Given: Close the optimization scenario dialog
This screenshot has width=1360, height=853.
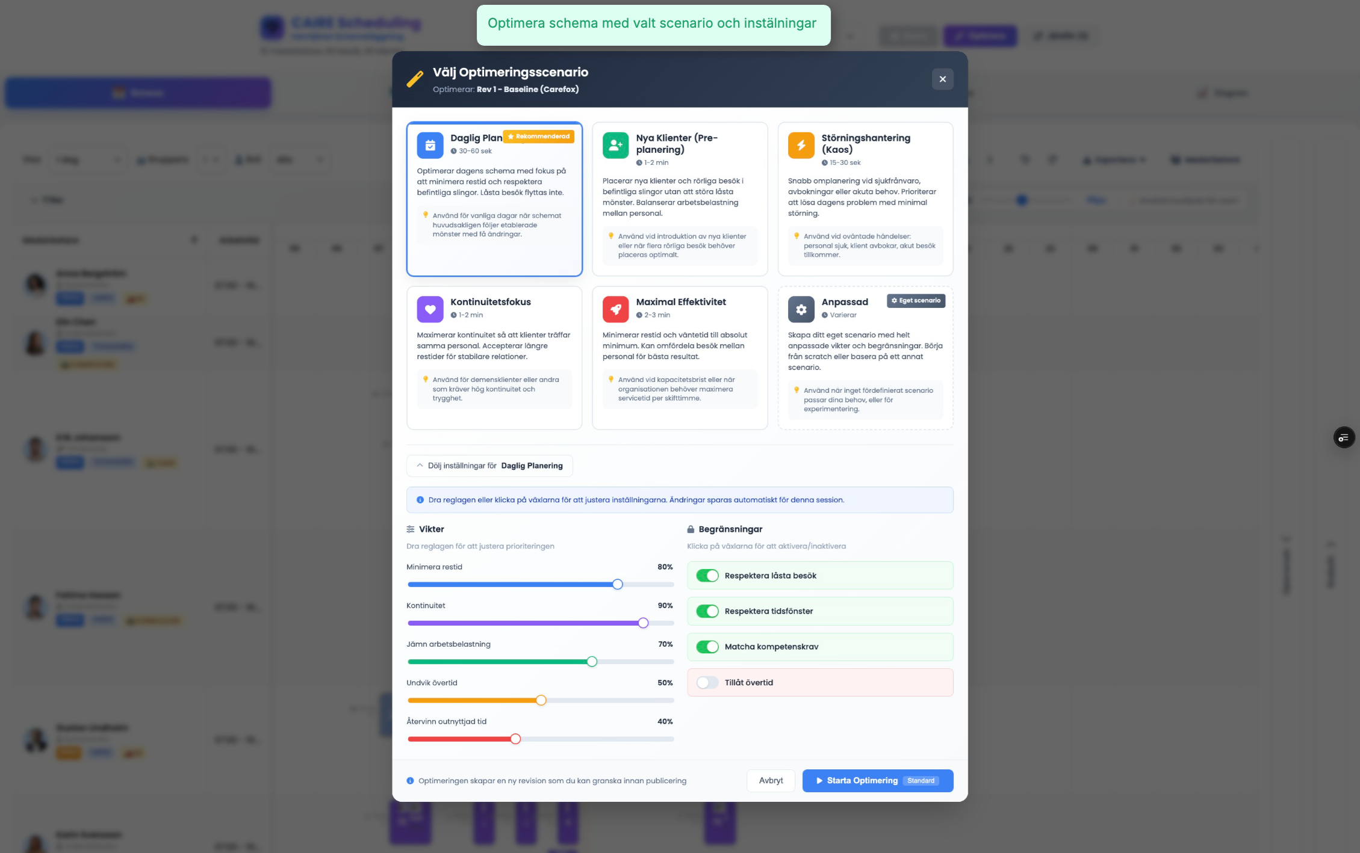Looking at the screenshot, I should [942, 79].
